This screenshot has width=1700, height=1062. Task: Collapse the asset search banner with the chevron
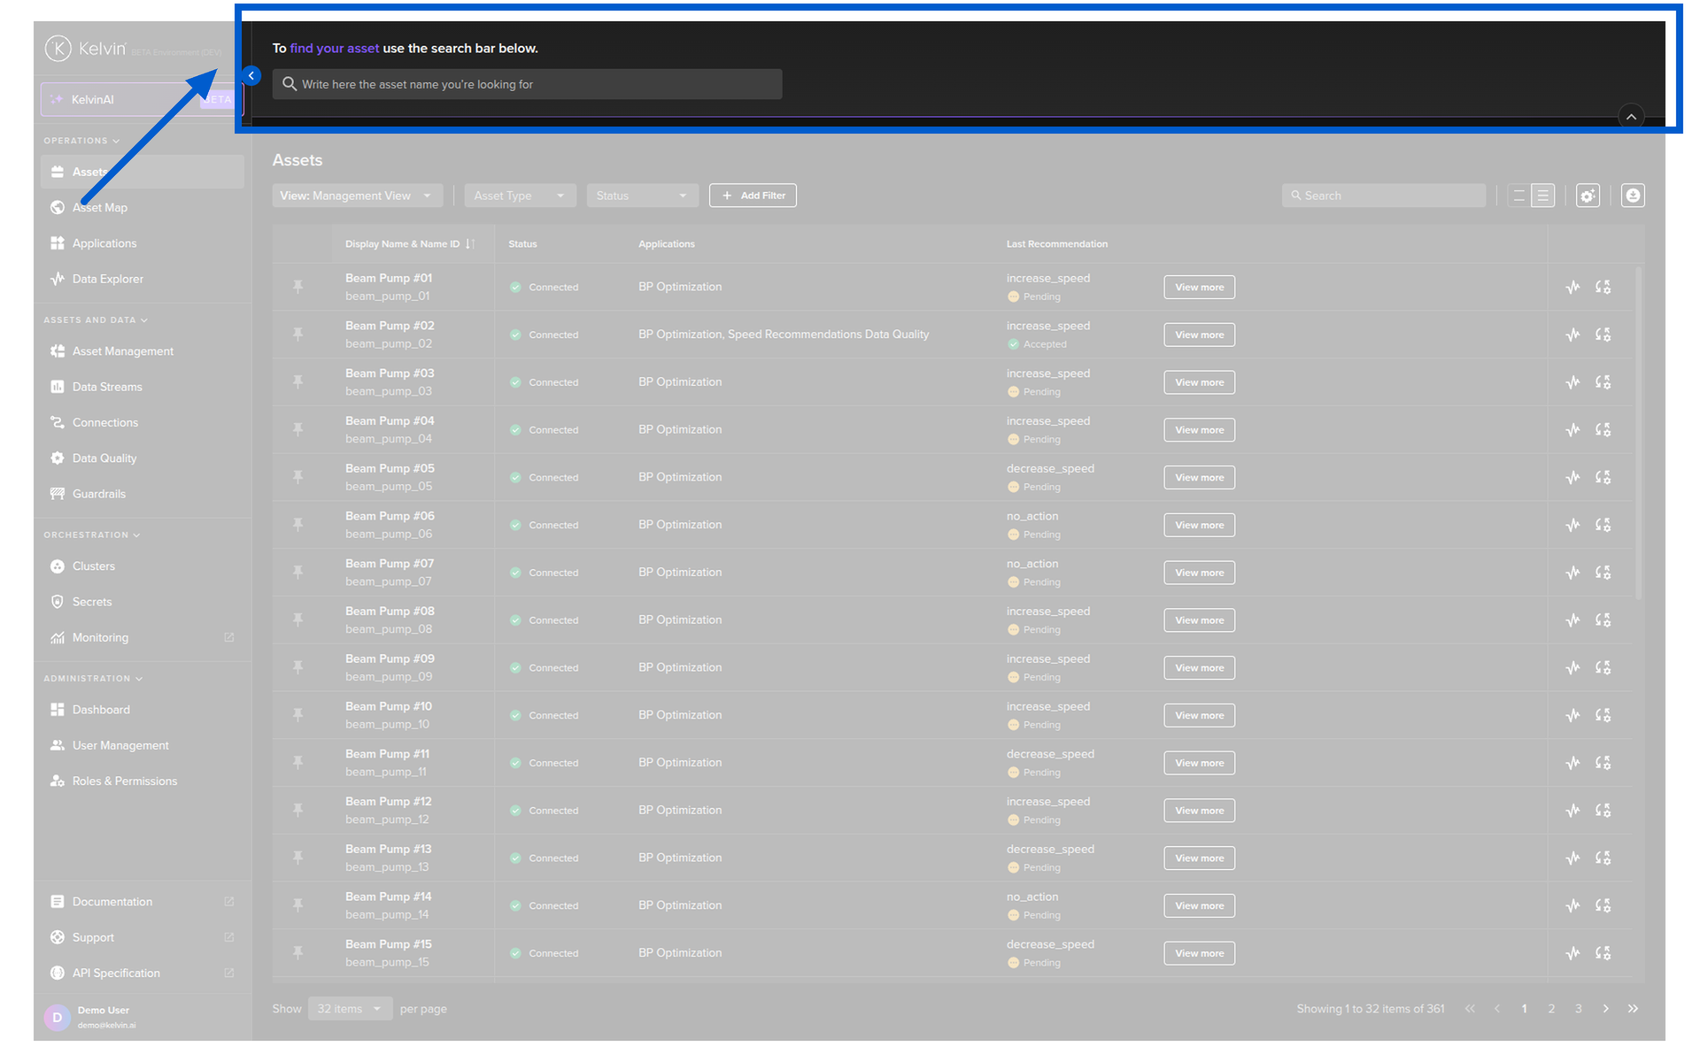pyautogui.click(x=1631, y=117)
